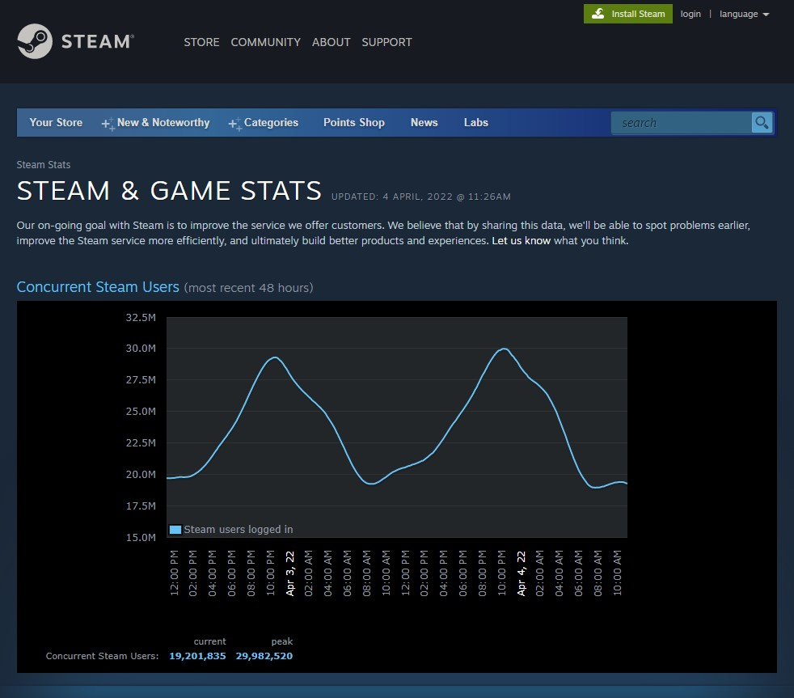Click the 15.0M y-axis label
Viewport: 794px width, 698px height.
click(141, 537)
